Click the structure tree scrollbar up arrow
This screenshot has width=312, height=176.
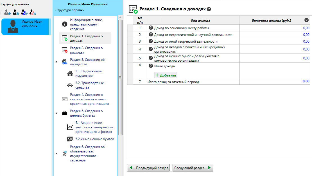[x=120, y=17]
